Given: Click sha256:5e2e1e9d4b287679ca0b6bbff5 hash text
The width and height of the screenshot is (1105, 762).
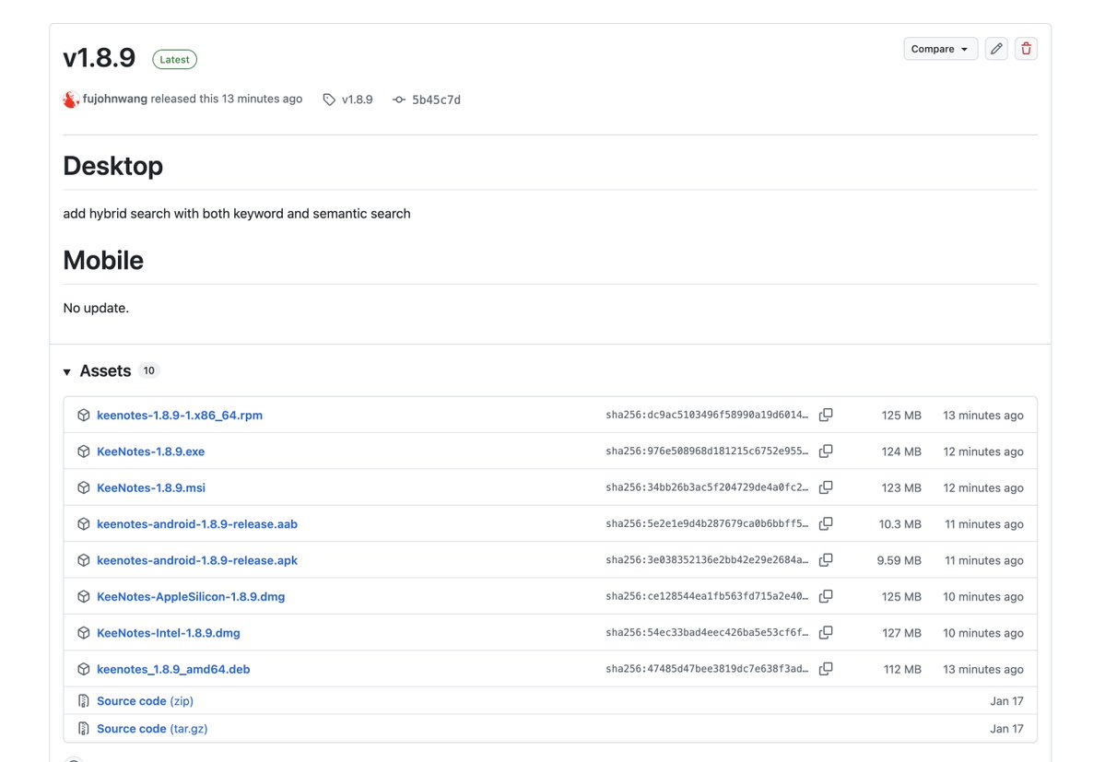Looking at the screenshot, I should [707, 523].
